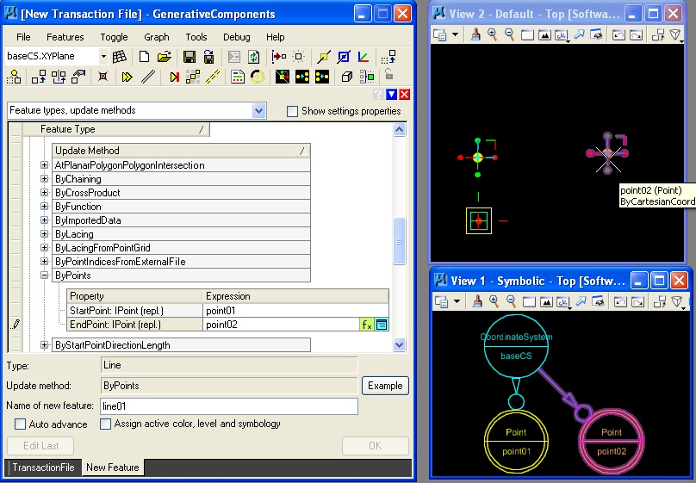Screen dimensions: 696x483
Task: Open the Feature types, update methods dropdown
Action: [x=258, y=110]
